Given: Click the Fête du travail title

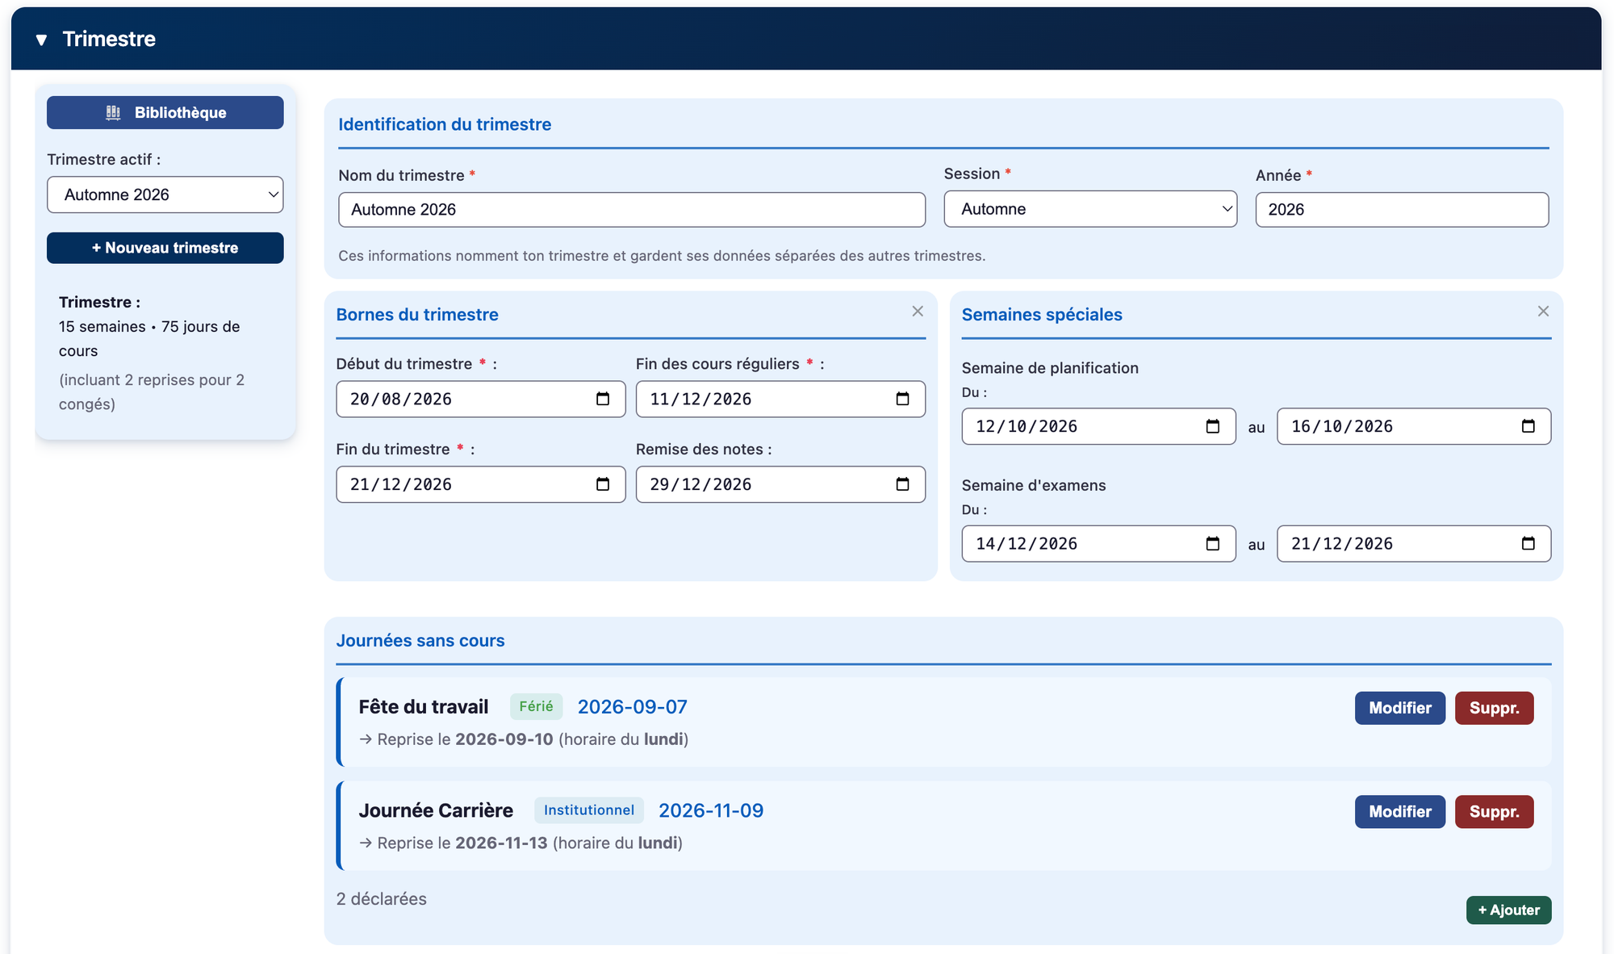Looking at the screenshot, I should tap(424, 707).
